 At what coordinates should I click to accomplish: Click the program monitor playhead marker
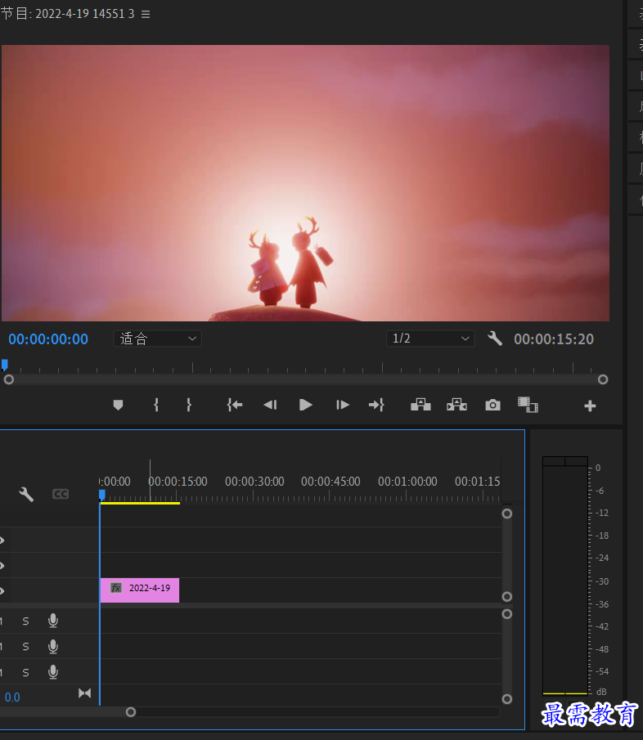pyautogui.click(x=5, y=365)
